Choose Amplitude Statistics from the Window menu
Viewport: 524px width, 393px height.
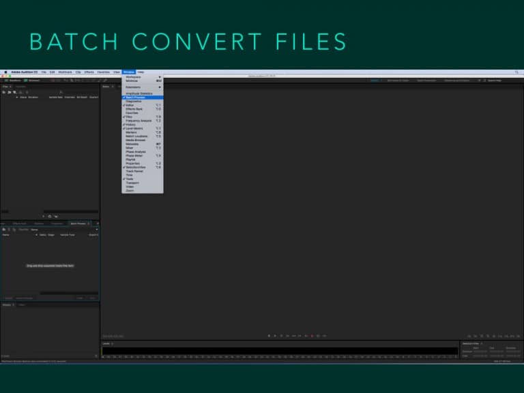pyautogui.click(x=143, y=93)
